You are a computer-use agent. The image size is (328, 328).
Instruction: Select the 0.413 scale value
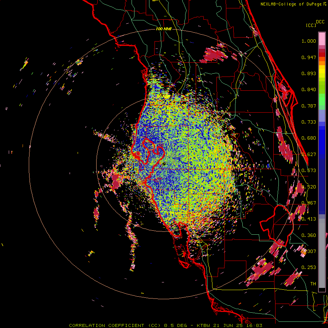[309, 219]
